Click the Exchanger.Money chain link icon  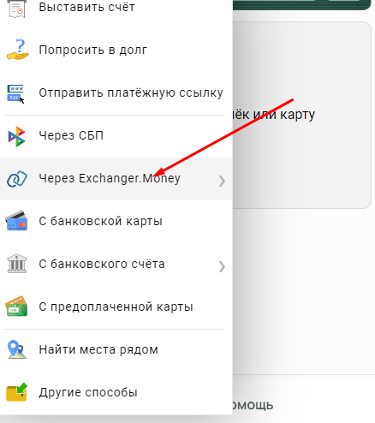point(17,179)
